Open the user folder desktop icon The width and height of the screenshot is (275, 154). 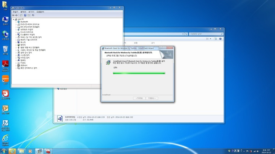[x=5, y=5]
